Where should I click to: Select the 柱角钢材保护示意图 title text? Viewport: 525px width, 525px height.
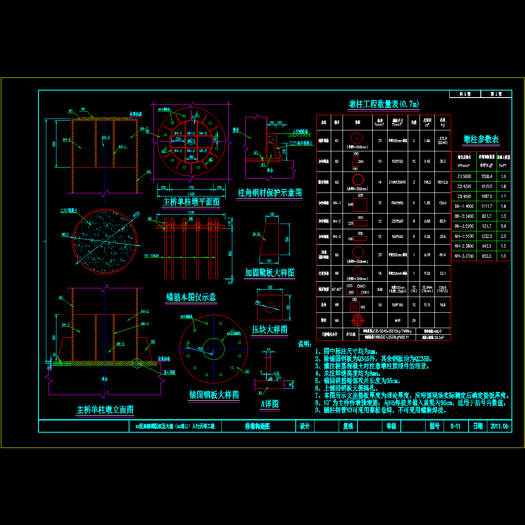(x=269, y=193)
